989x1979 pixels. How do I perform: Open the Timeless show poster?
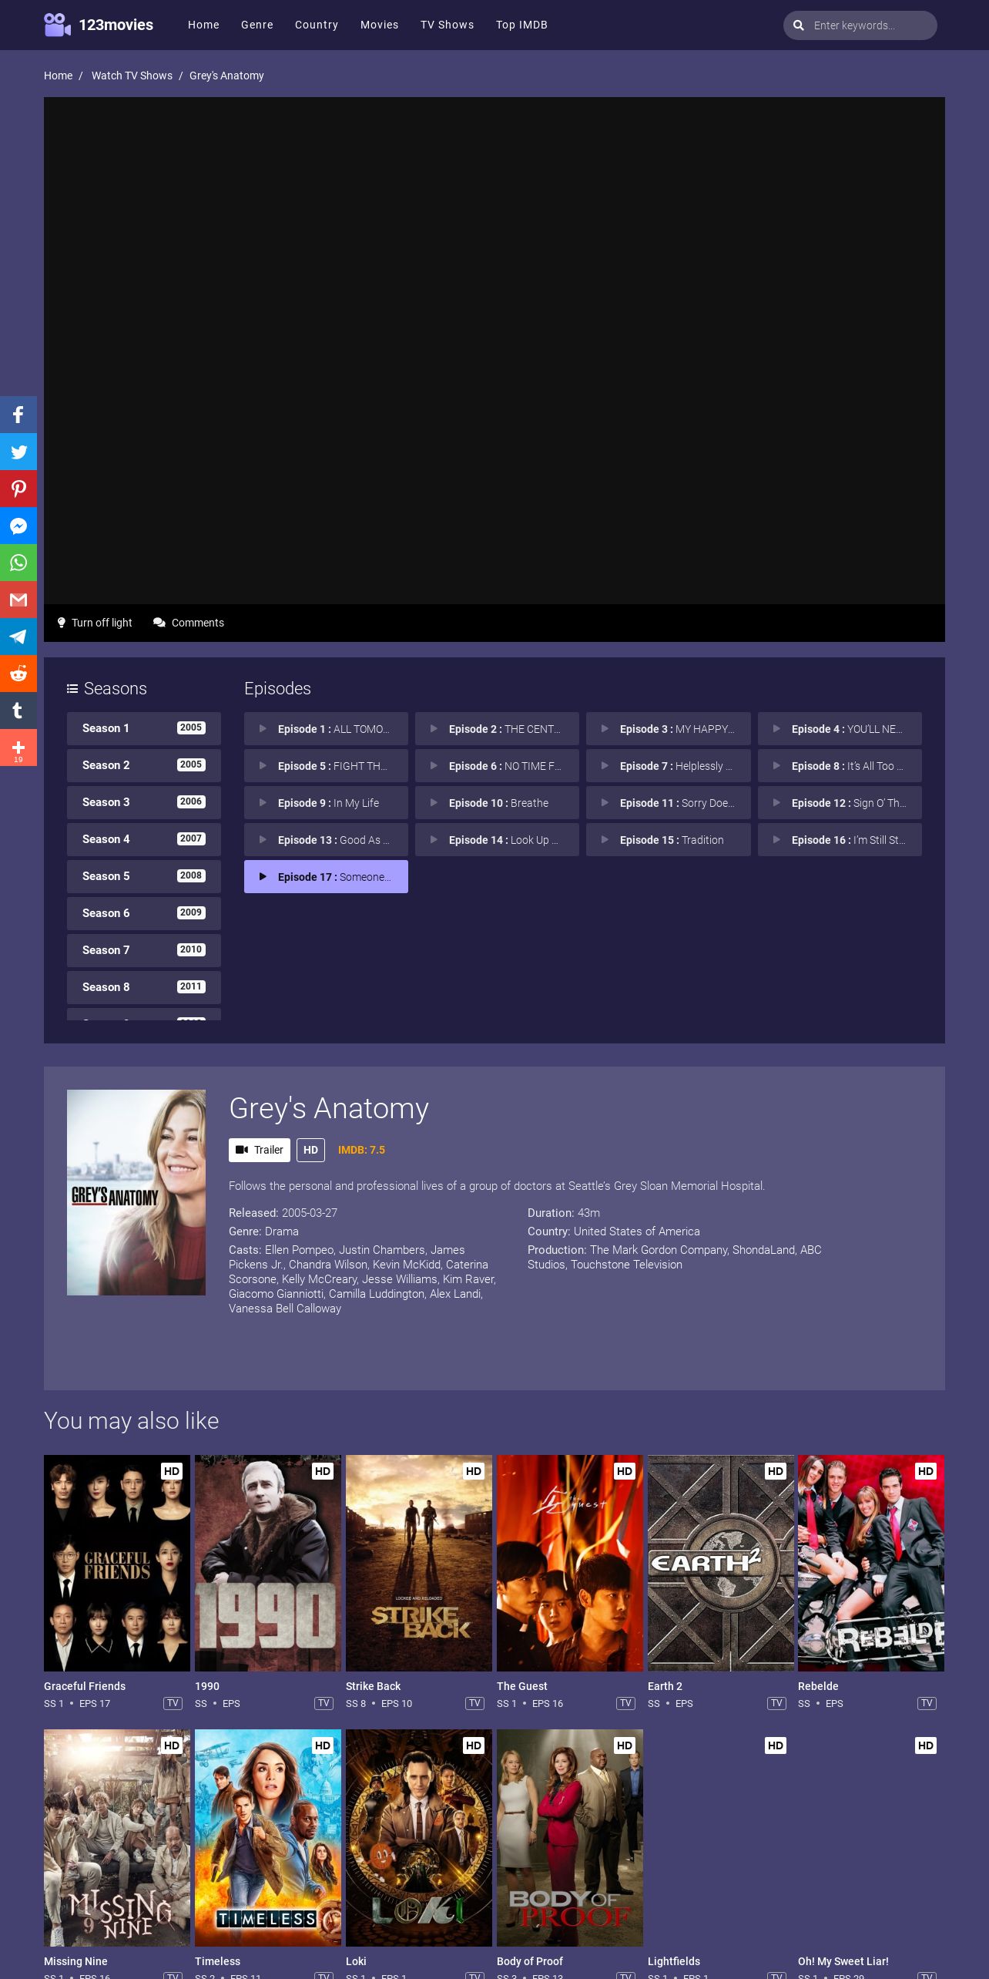(268, 1838)
